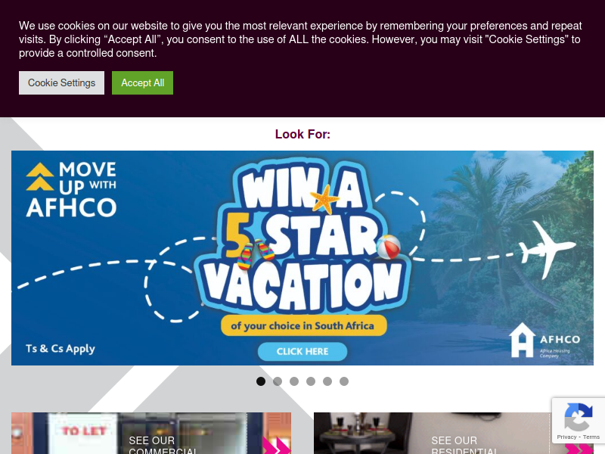Click the reCAPTCHA logo icon
The width and height of the screenshot is (605, 454).
[578, 417]
